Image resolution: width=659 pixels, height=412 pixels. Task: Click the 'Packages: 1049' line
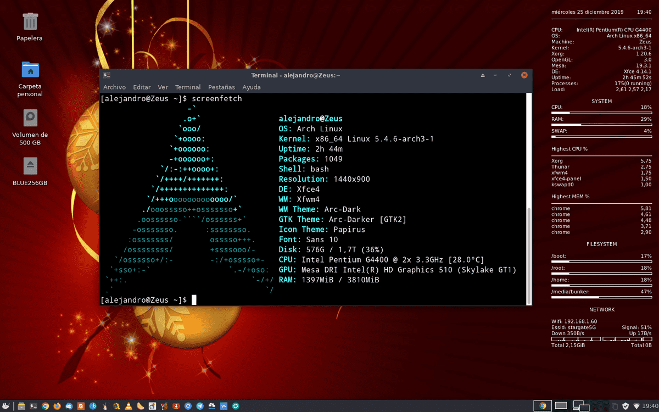pos(311,159)
